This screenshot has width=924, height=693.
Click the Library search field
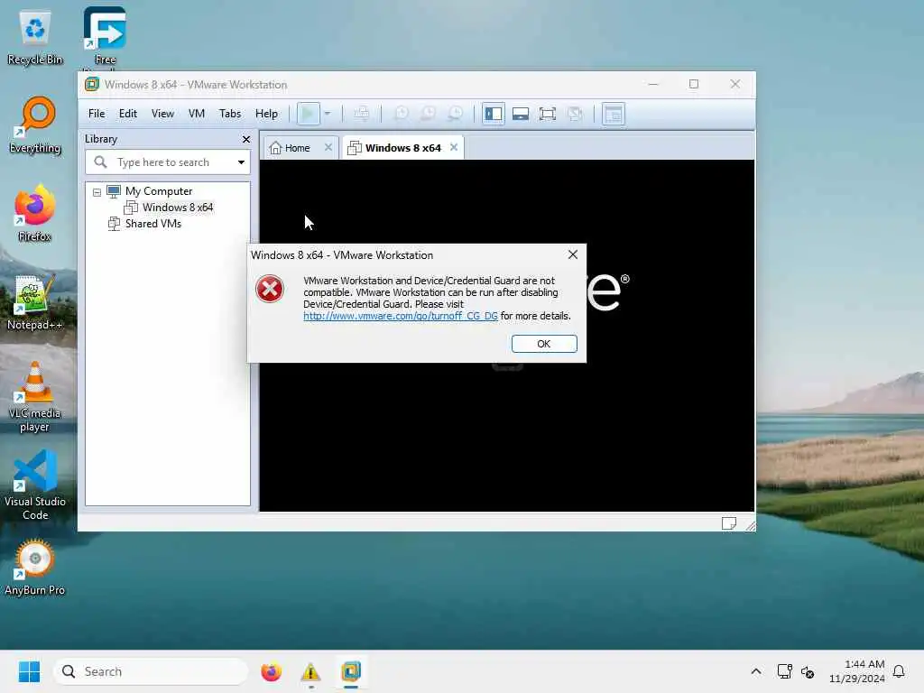167,162
